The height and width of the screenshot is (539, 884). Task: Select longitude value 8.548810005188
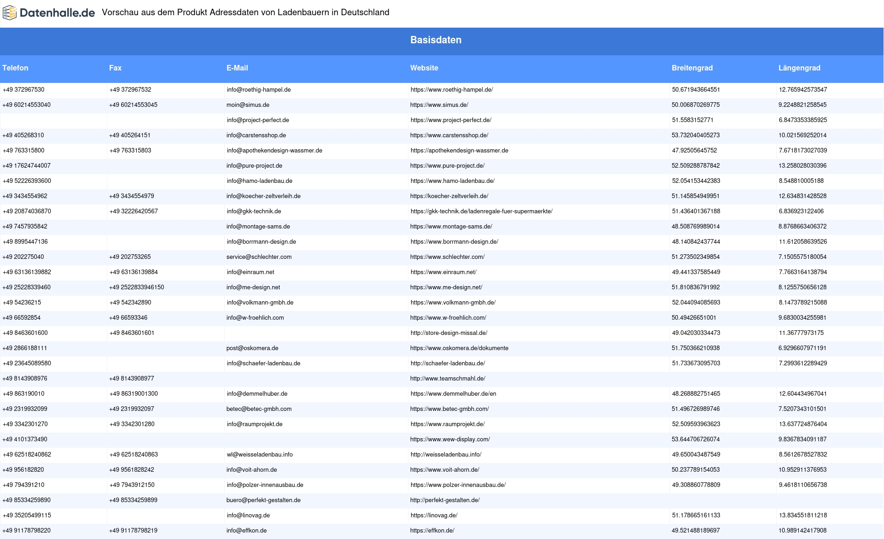pyautogui.click(x=801, y=181)
